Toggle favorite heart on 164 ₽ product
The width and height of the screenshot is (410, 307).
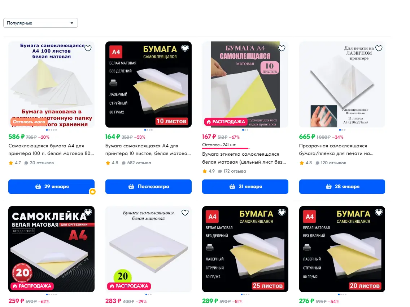[185, 48]
